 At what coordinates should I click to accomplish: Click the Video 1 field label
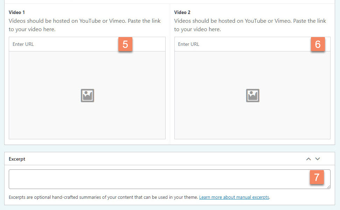[x=17, y=12]
